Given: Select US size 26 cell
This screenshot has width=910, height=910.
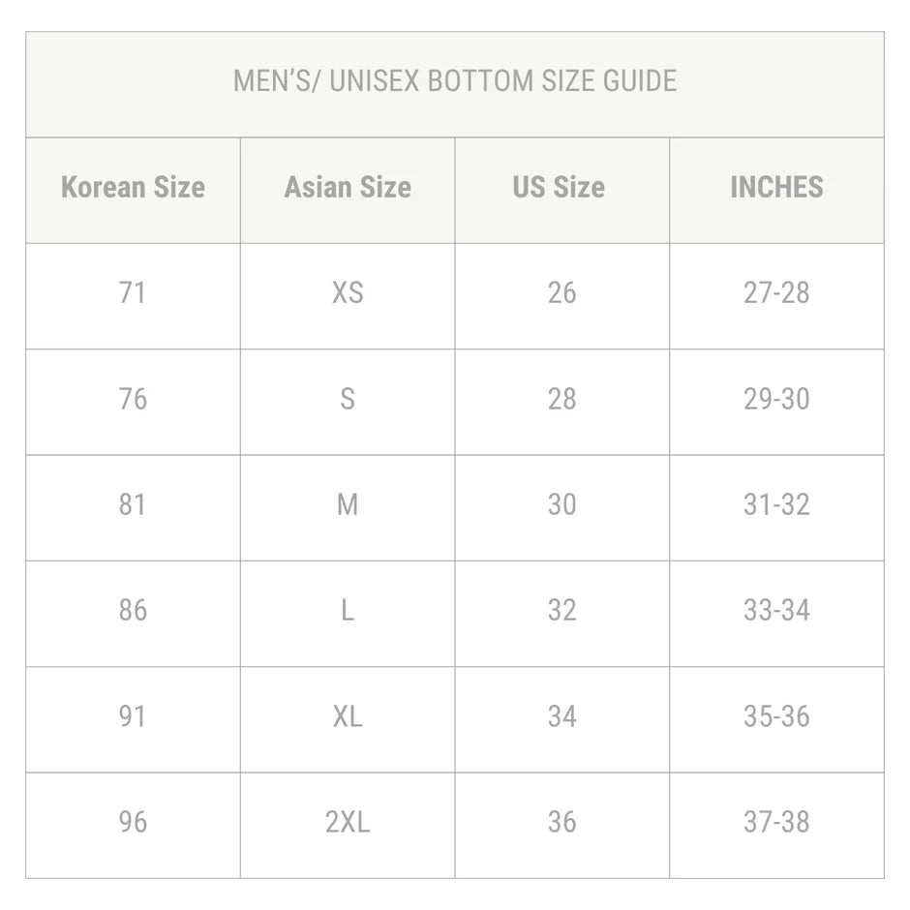Looking at the screenshot, I should pos(561,292).
